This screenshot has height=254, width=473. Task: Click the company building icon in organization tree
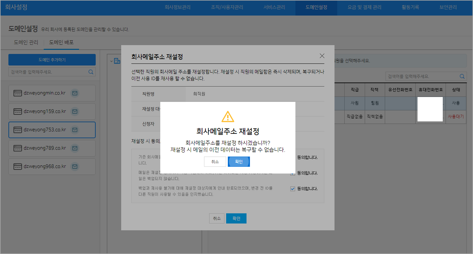pos(117,61)
